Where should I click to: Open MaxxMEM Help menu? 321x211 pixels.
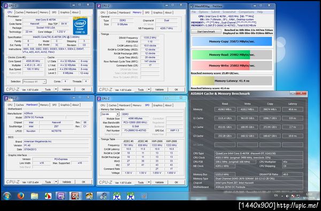pyautogui.click(x=260, y=12)
